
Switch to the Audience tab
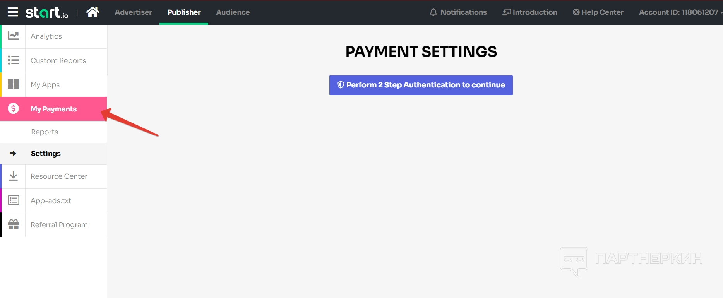[233, 12]
